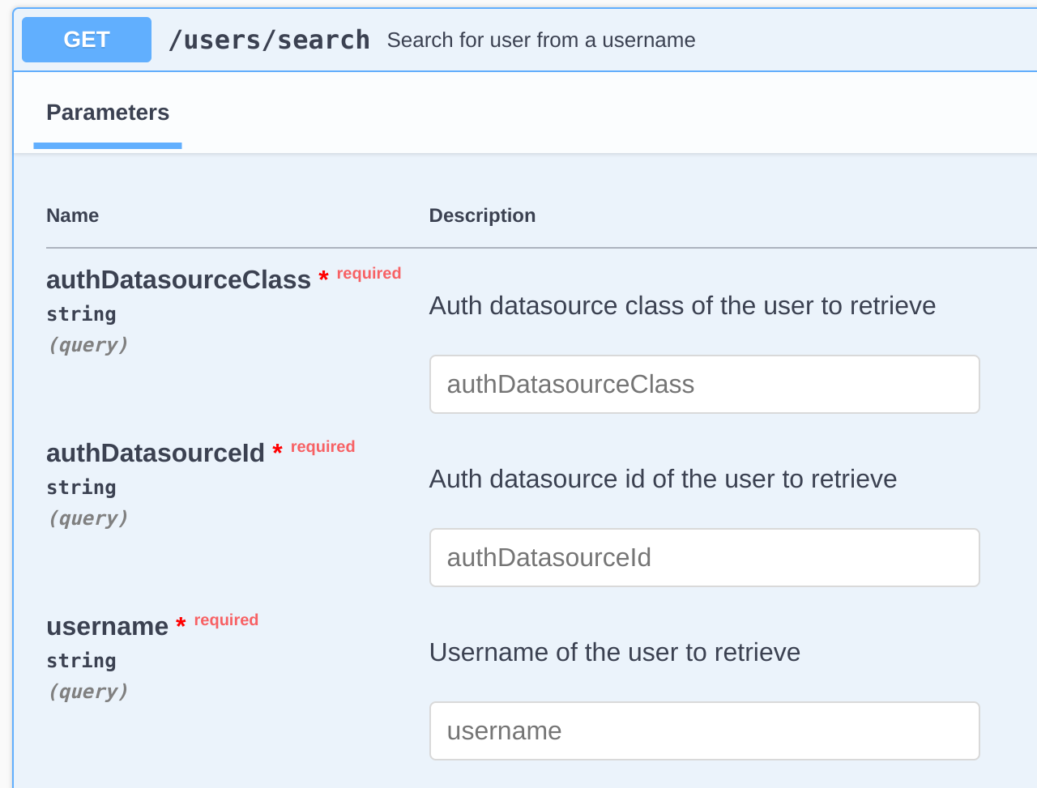
Task: Select the authDatasourceClass parameter name label
Action: (x=178, y=279)
